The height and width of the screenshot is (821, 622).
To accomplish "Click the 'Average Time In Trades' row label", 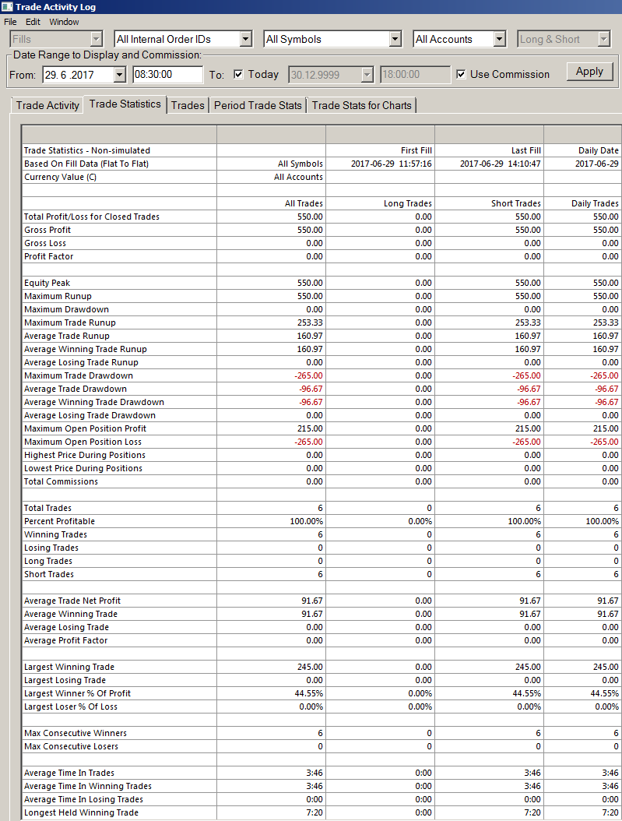I will [69, 773].
